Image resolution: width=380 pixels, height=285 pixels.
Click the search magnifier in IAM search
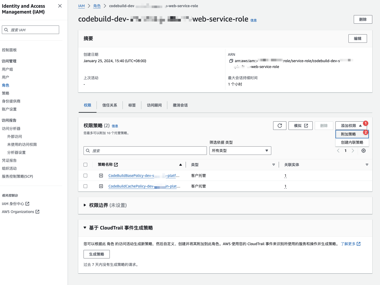(x=6, y=30)
